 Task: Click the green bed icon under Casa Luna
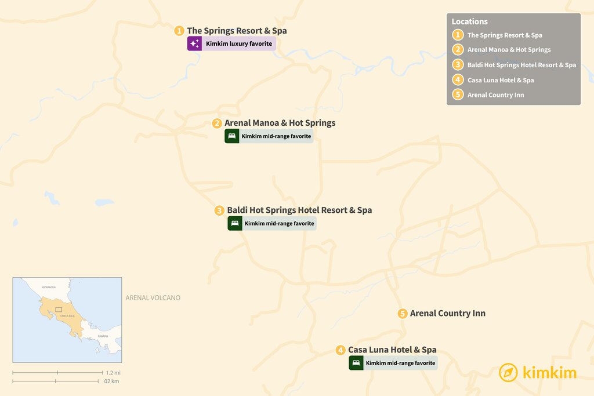[356, 363]
